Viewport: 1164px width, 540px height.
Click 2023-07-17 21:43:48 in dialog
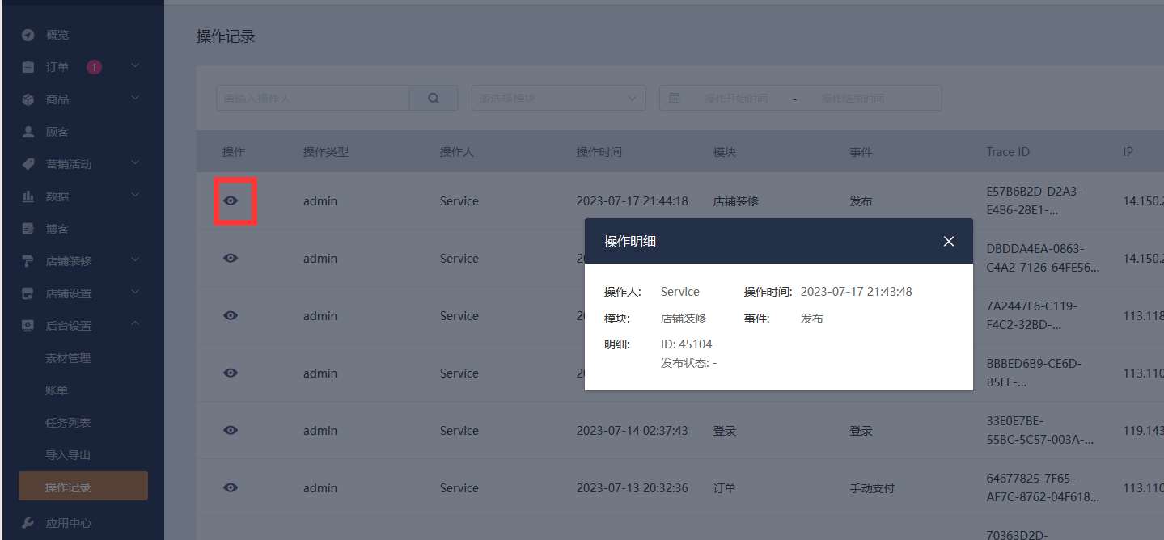857,292
